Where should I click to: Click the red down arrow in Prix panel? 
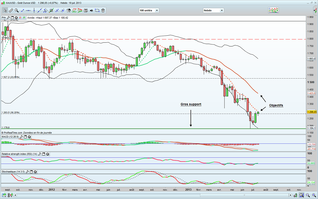[x=20, y=18]
